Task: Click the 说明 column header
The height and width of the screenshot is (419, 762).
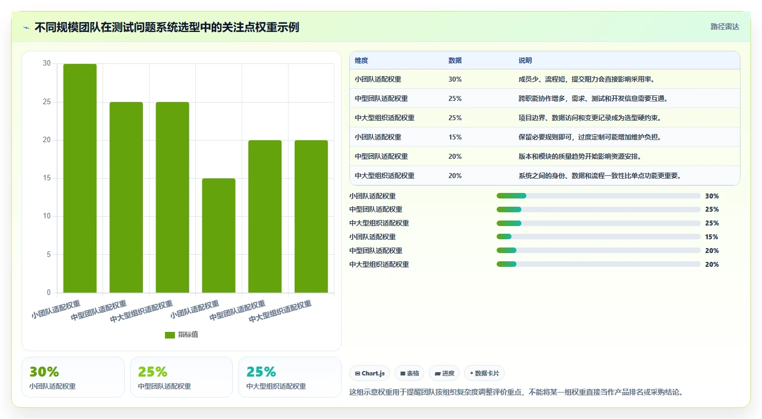Action: pos(525,61)
